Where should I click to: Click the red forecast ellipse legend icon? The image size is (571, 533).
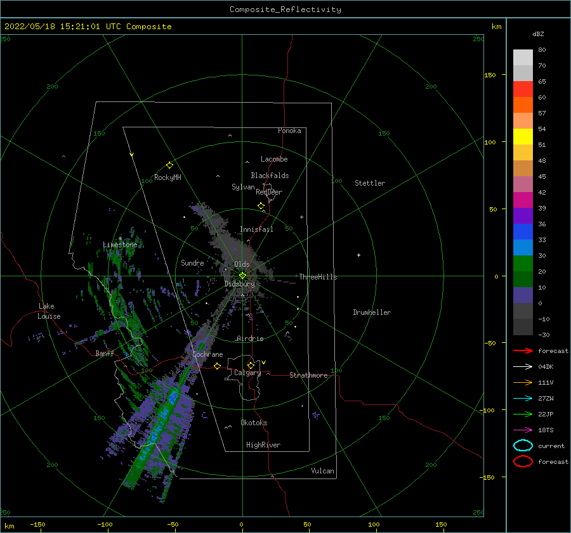[x=523, y=461]
